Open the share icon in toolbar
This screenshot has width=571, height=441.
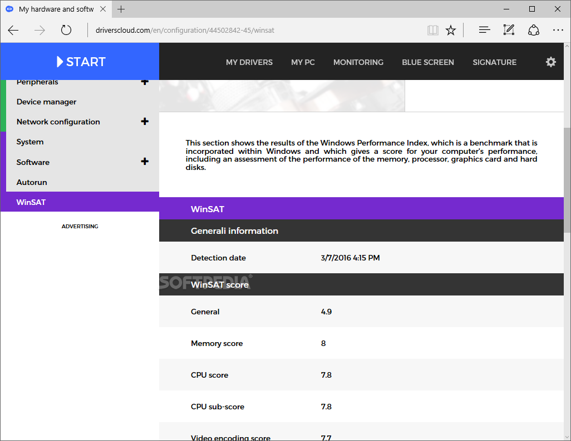click(534, 30)
